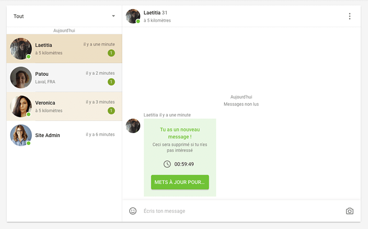Open the three-dot options menu
368x229 pixels.
pos(350,17)
